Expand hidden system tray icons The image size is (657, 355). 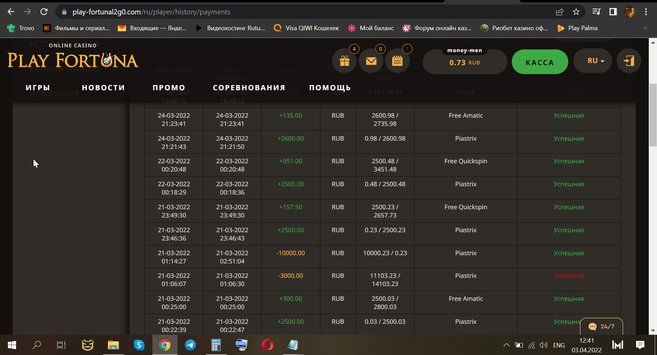(x=506, y=345)
